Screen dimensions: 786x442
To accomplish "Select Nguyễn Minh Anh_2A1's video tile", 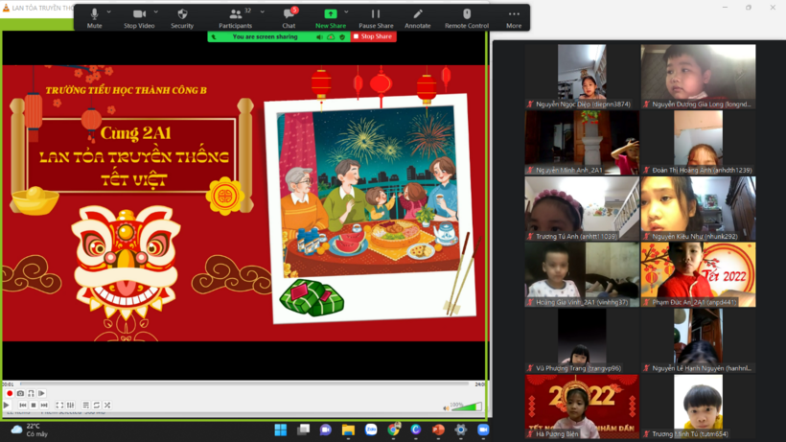I will (582, 142).
